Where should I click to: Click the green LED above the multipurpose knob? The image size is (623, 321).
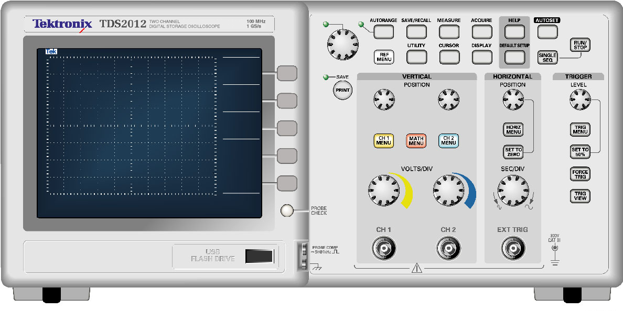coord(326,25)
